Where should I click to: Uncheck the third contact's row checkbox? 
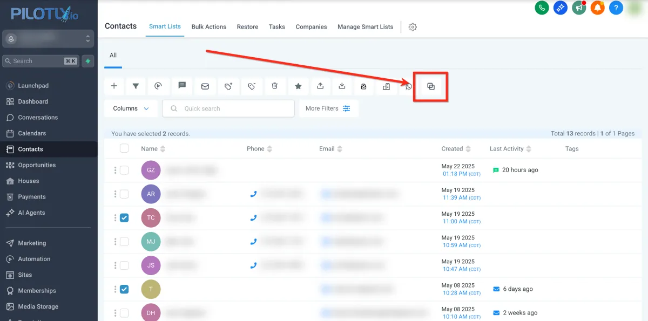pos(124,217)
